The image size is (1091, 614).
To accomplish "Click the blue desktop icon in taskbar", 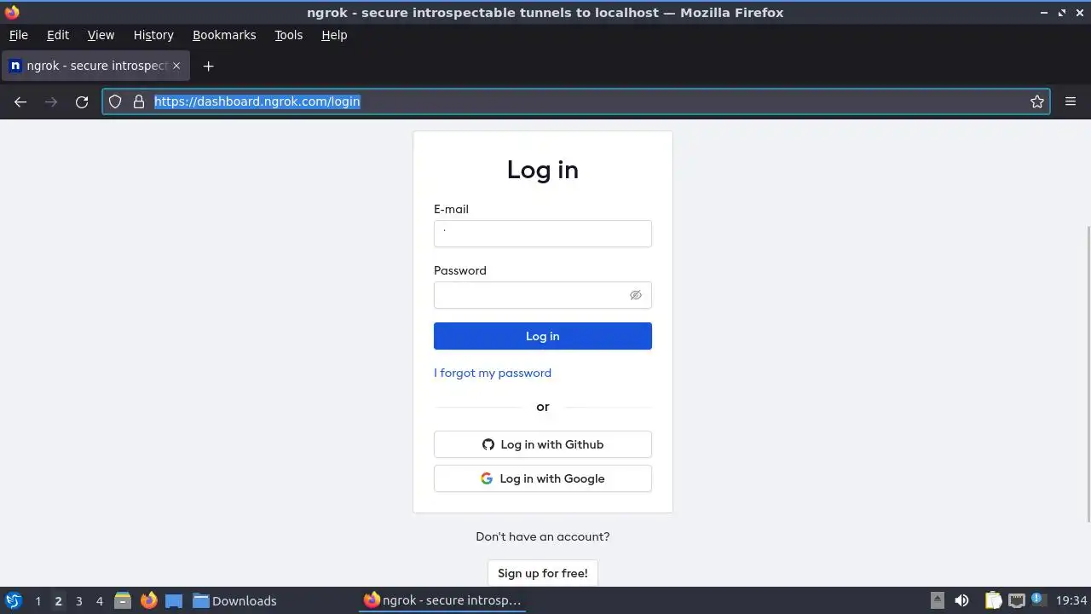I will coord(174,600).
